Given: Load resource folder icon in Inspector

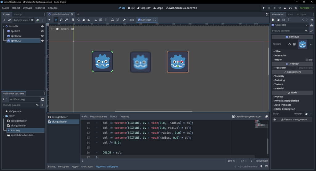Looking at the screenshot, I should click(x=278, y=20).
